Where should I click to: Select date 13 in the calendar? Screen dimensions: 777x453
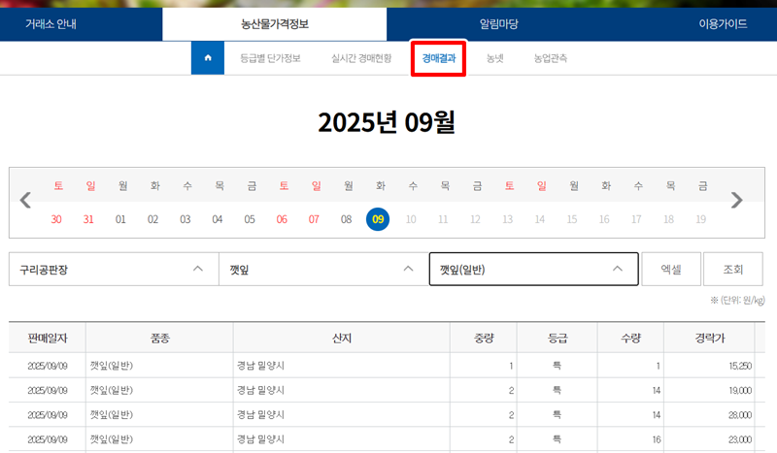pos(507,219)
